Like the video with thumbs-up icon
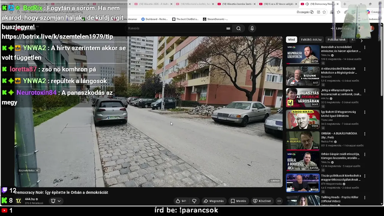This screenshot has width=384, height=216. click(x=181, y=201)
